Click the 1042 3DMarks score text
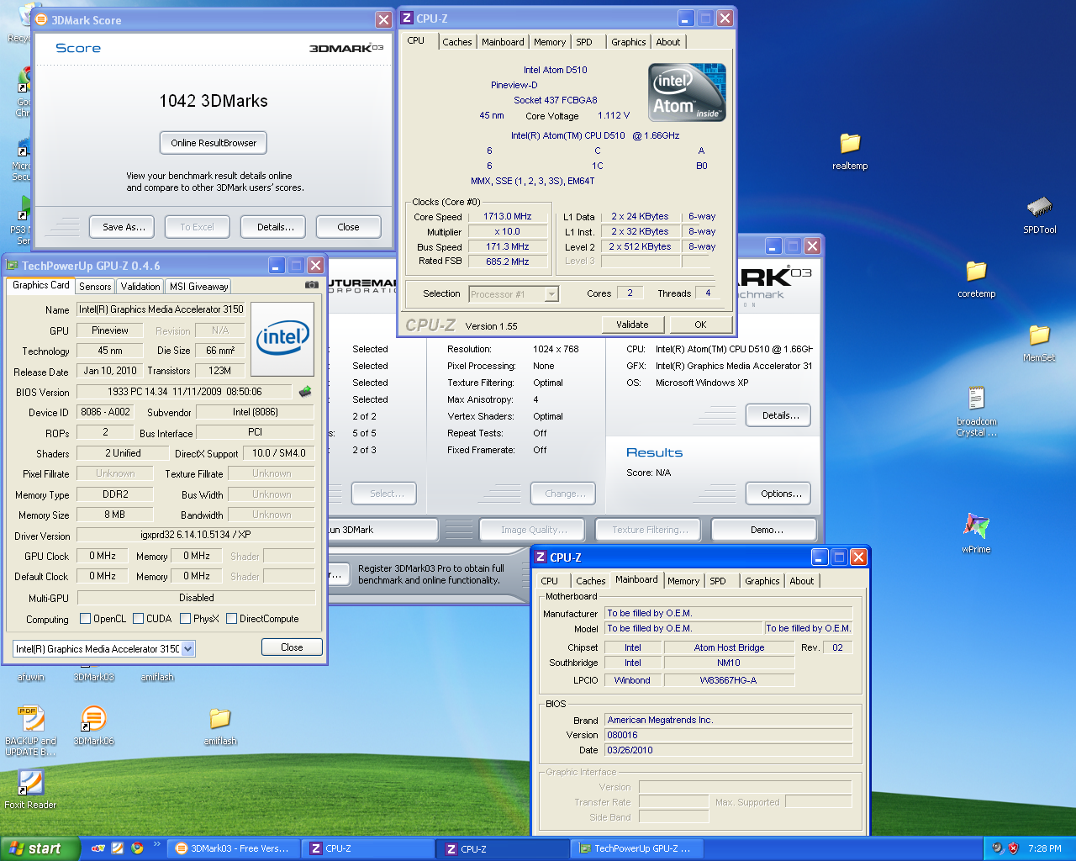 [214, 101]
